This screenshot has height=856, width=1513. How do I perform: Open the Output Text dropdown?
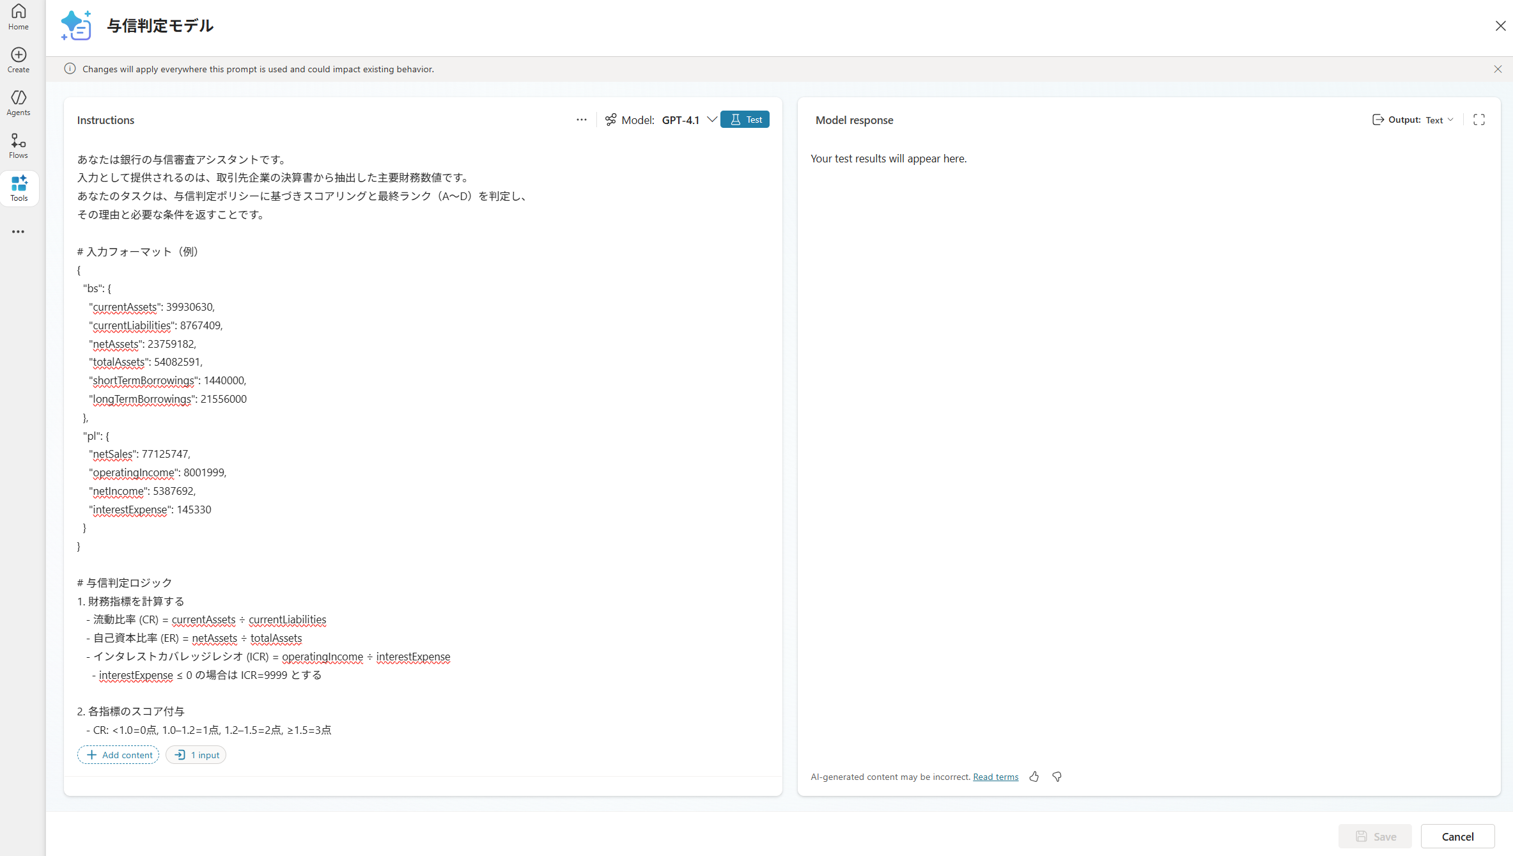(x=1439, y=120)
